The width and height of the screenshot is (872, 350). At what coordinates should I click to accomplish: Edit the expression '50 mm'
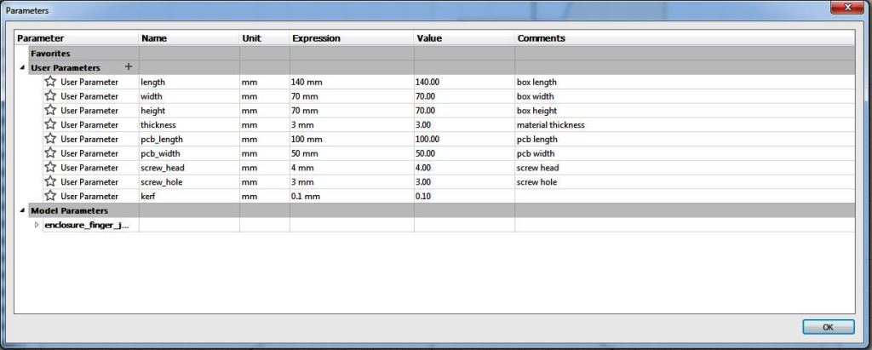coord(352,153)
